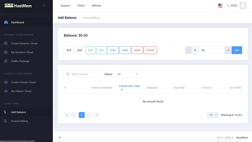The width and height of the screenshot is (252, 142).
Task: Click the paper plane icon in footer
Action: pyautogui.click(x=60, y=138)
